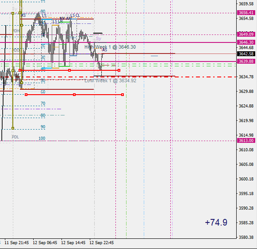Screen dimensions: 257x249
Task: Click the 3639.88 magenta price tag
Action: pos(246,61)
